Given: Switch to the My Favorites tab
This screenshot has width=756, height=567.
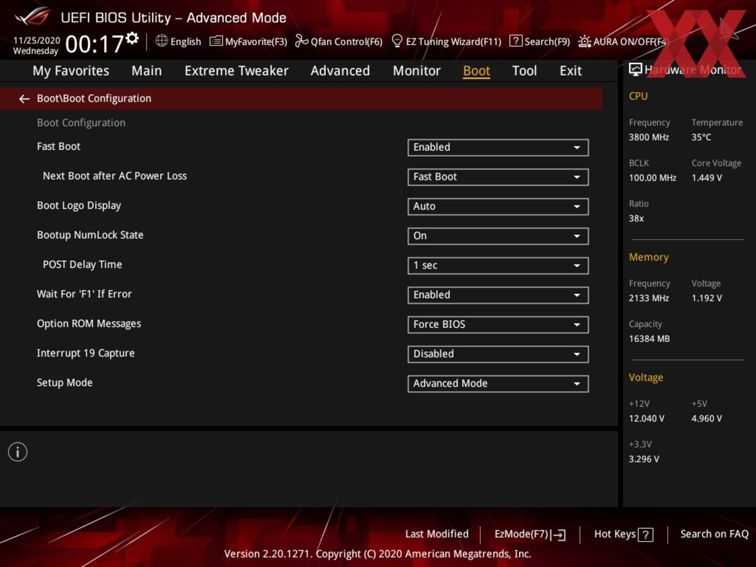Looking at the screenshot, I should click(71, 71).
